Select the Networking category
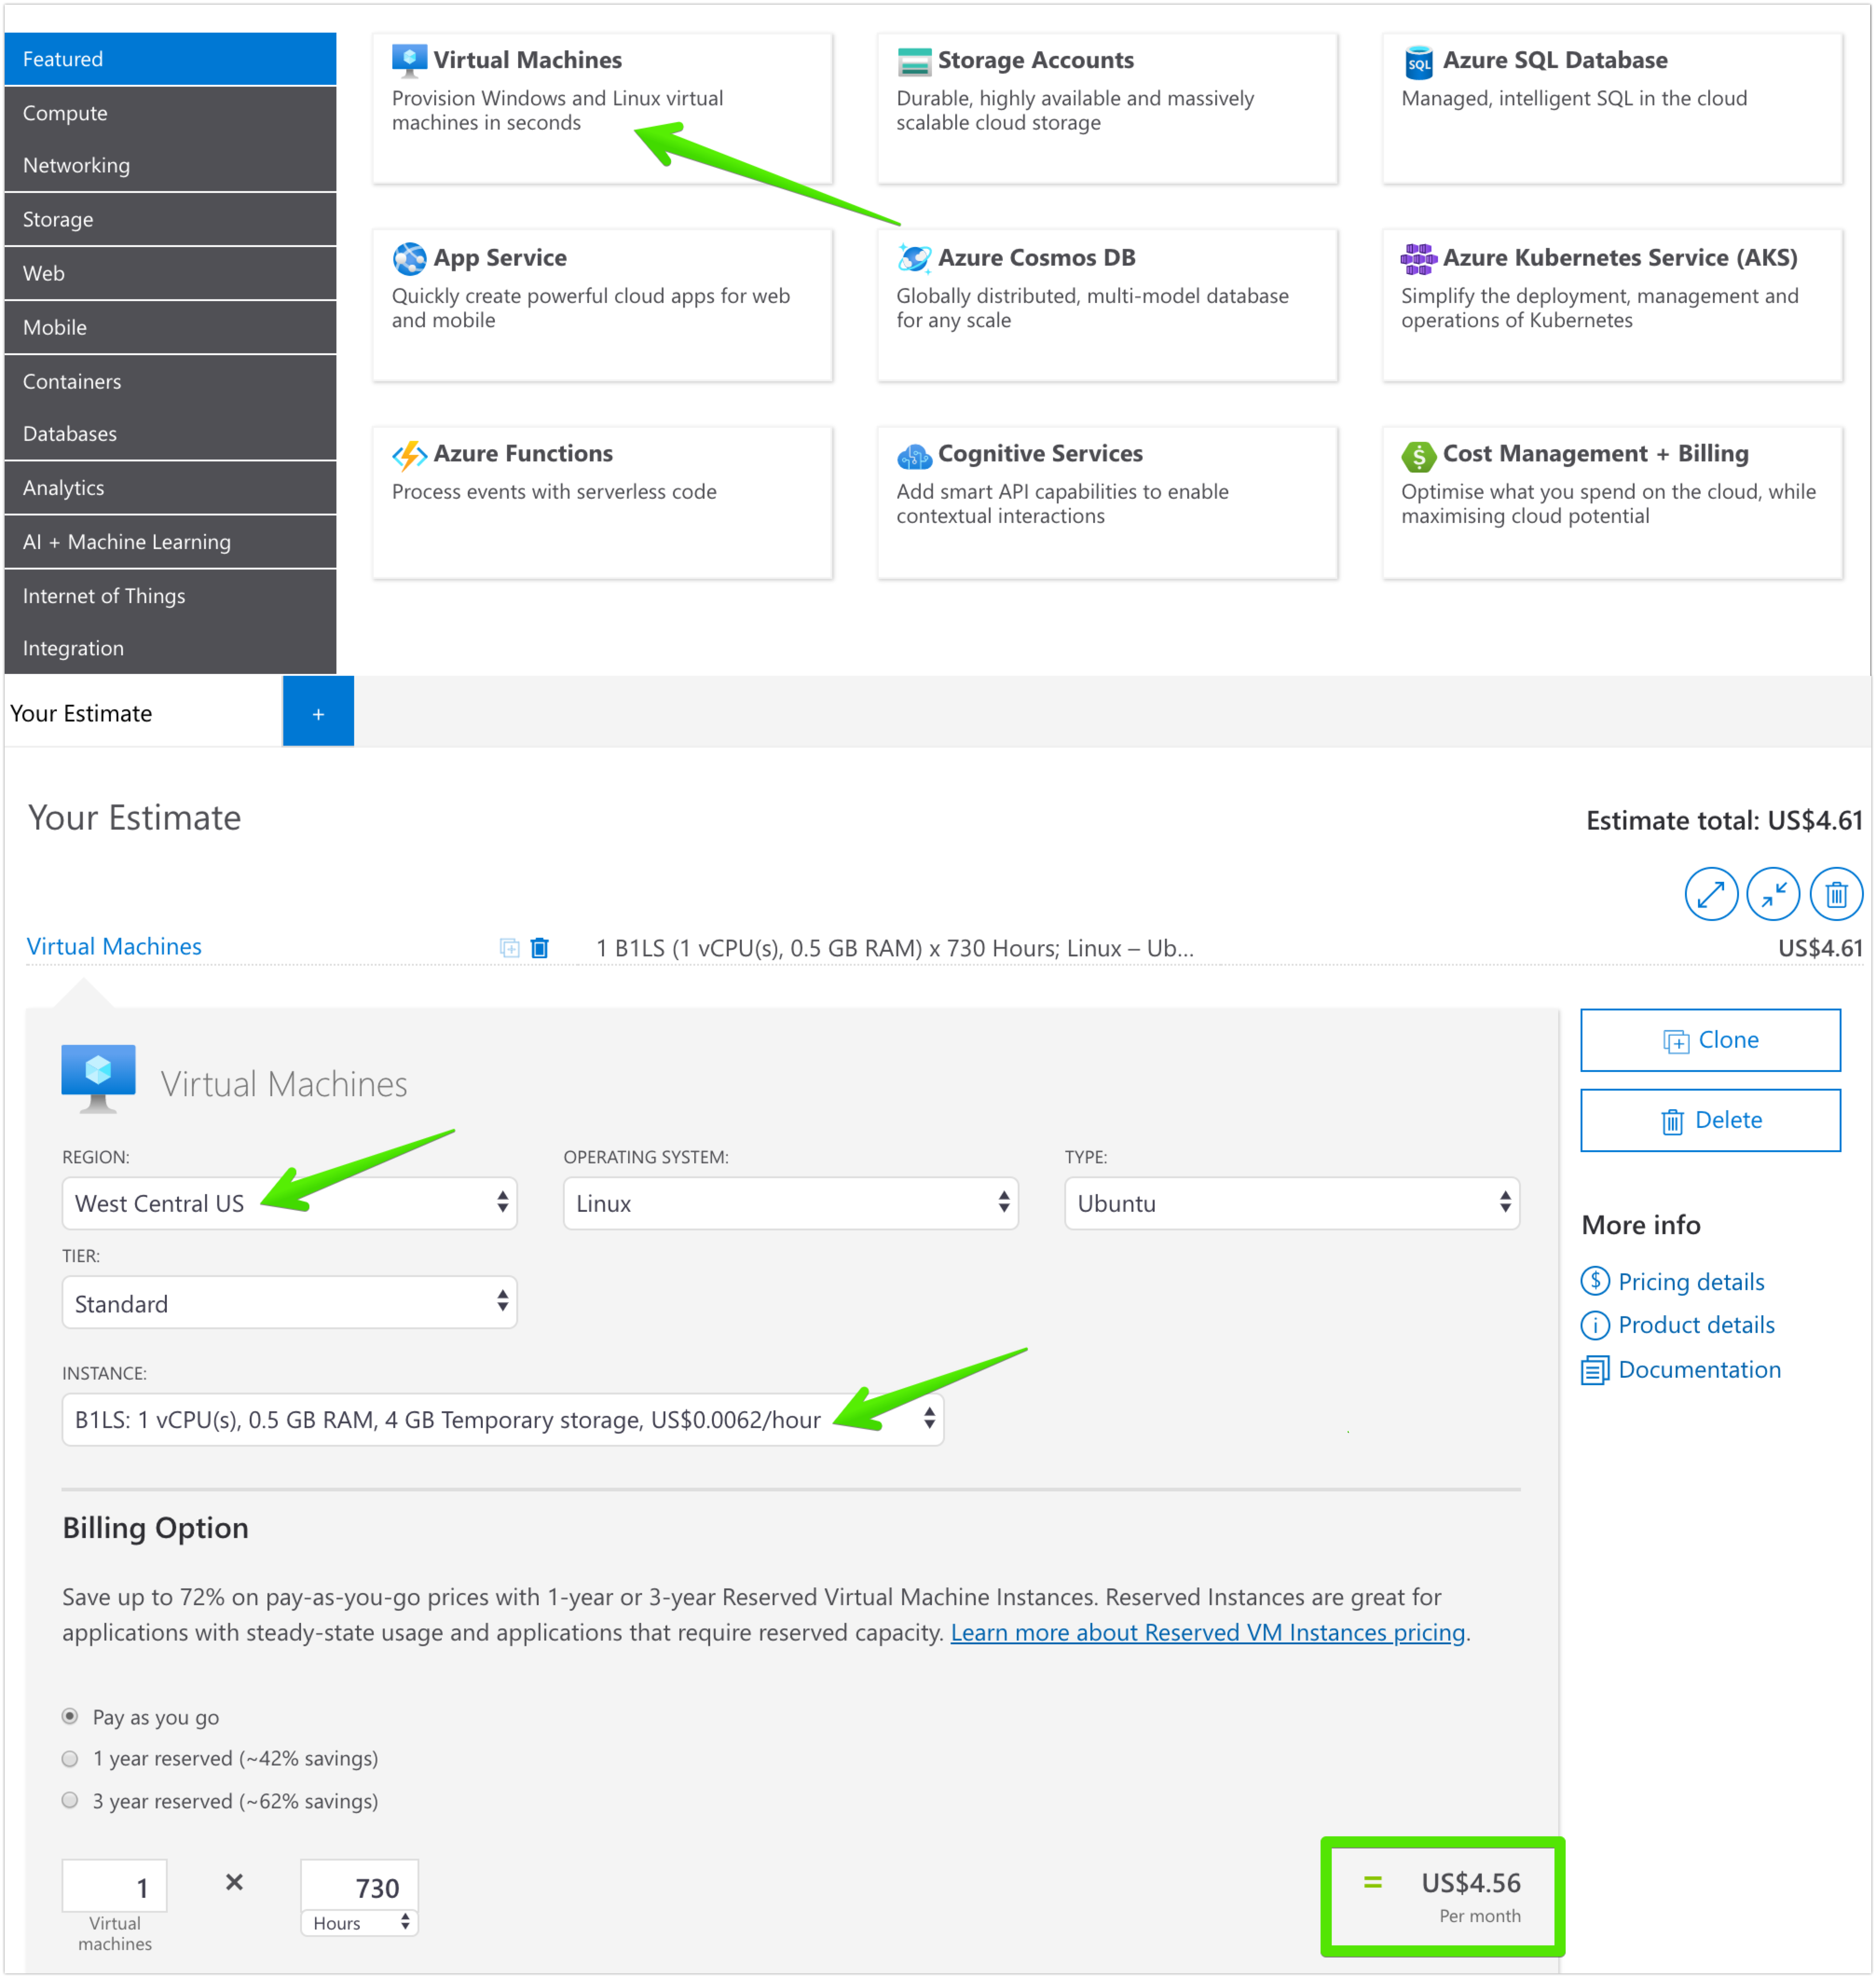The width and height of the screenshot is (1876, 1978). click(170, 165)
